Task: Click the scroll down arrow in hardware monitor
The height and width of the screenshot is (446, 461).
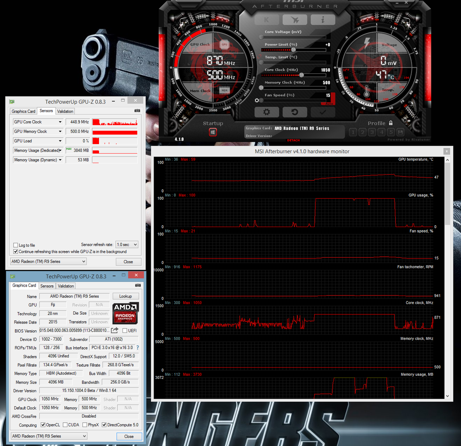Action: 447,396
